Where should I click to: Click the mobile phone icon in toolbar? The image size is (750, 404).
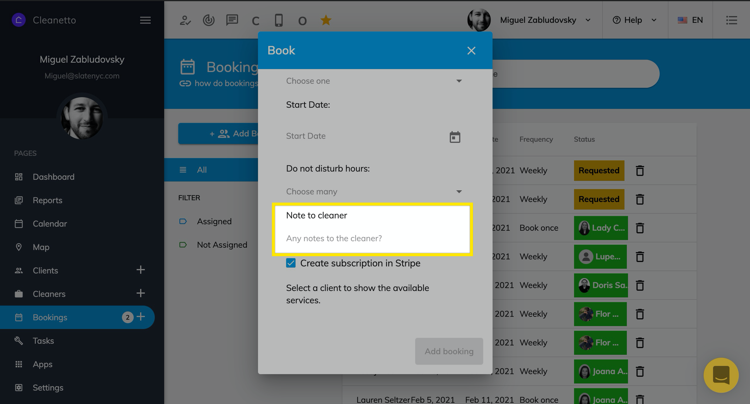coord(279,20)
